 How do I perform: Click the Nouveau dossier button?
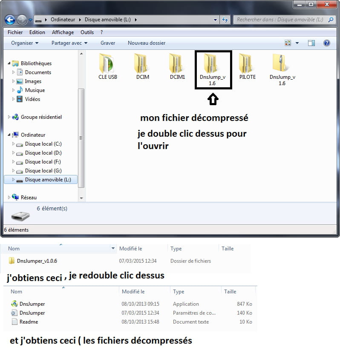(x=147, y=43)
